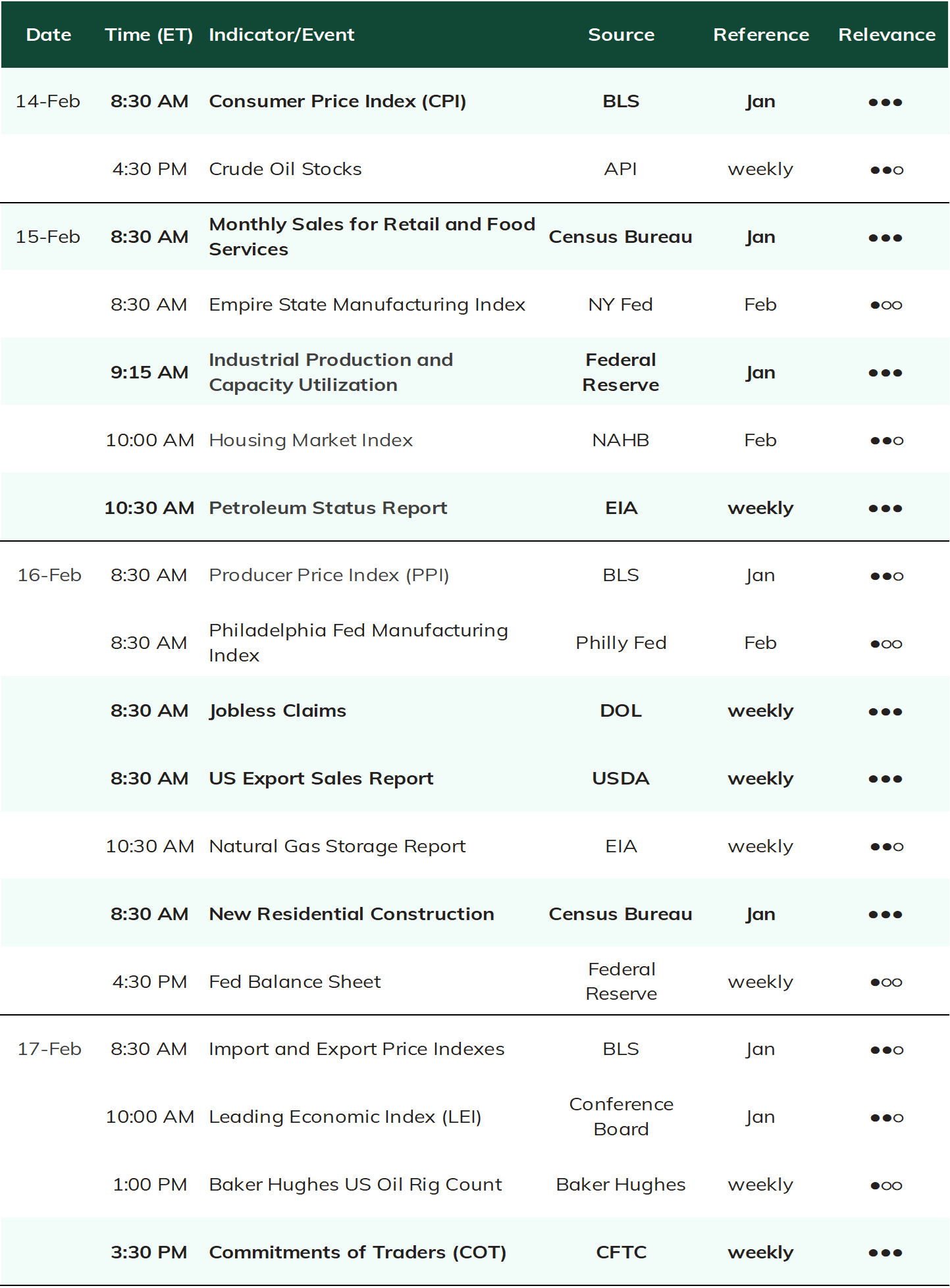950x1288 pixels.
Task: Click Commitments of Traders (COT) event
Action: point(357,1252)
